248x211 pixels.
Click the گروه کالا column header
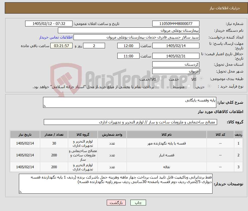coord(83,135)
